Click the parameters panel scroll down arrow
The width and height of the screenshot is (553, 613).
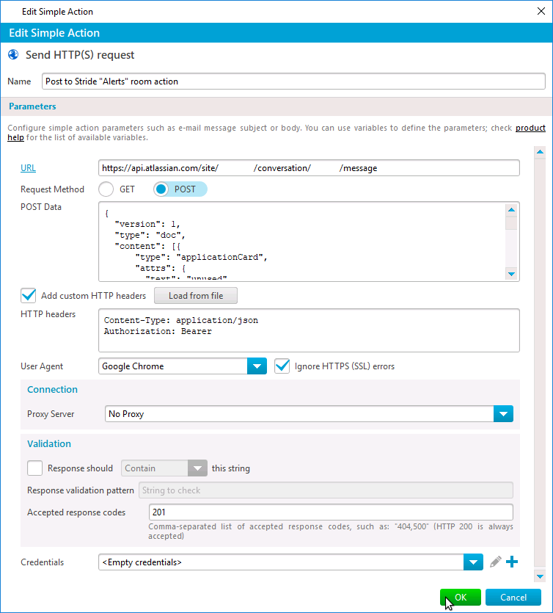click(540, 576)
